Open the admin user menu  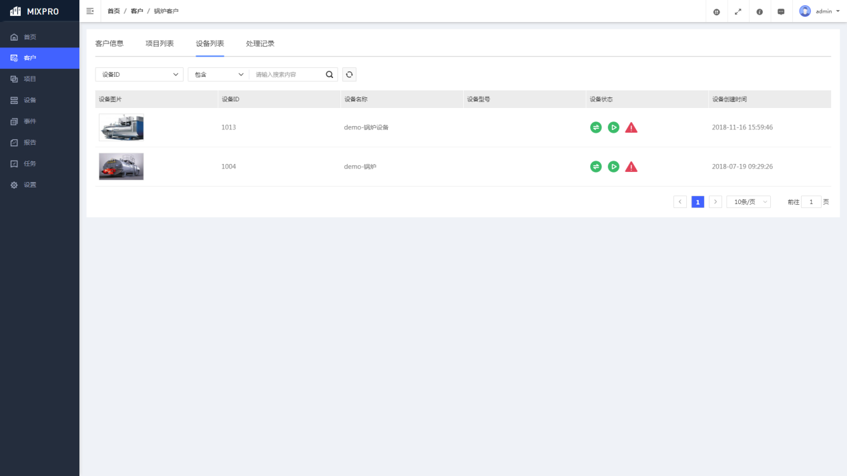pos(820,11)
